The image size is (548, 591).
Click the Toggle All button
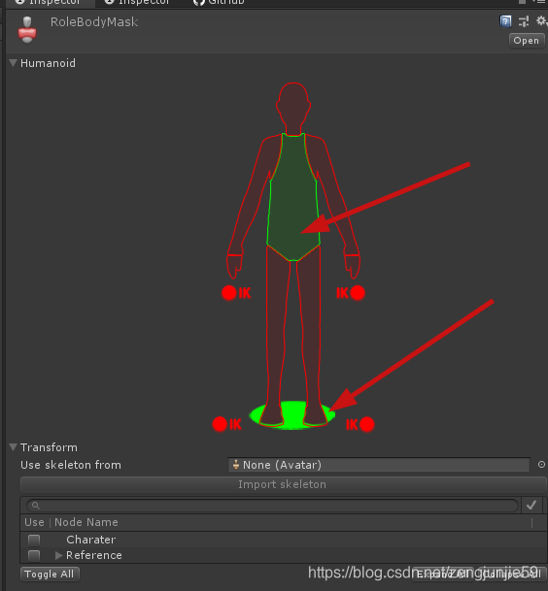[x=50, y=575]
